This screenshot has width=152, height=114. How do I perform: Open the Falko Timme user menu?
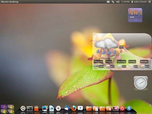(x=139, y=2)
